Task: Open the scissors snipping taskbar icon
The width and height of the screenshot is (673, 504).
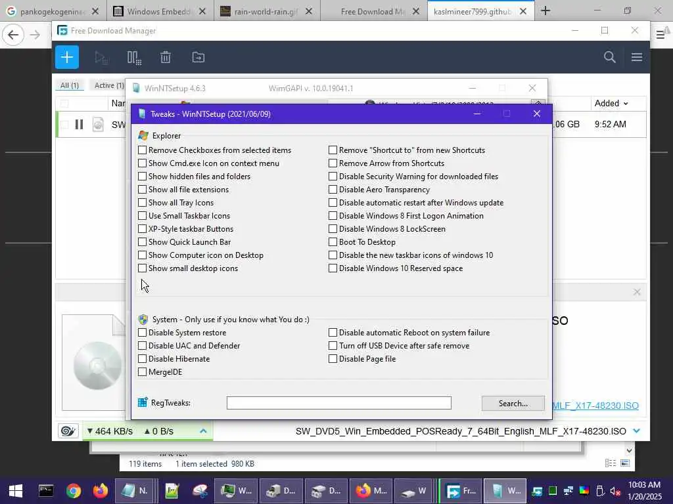Action: point(200,491)
